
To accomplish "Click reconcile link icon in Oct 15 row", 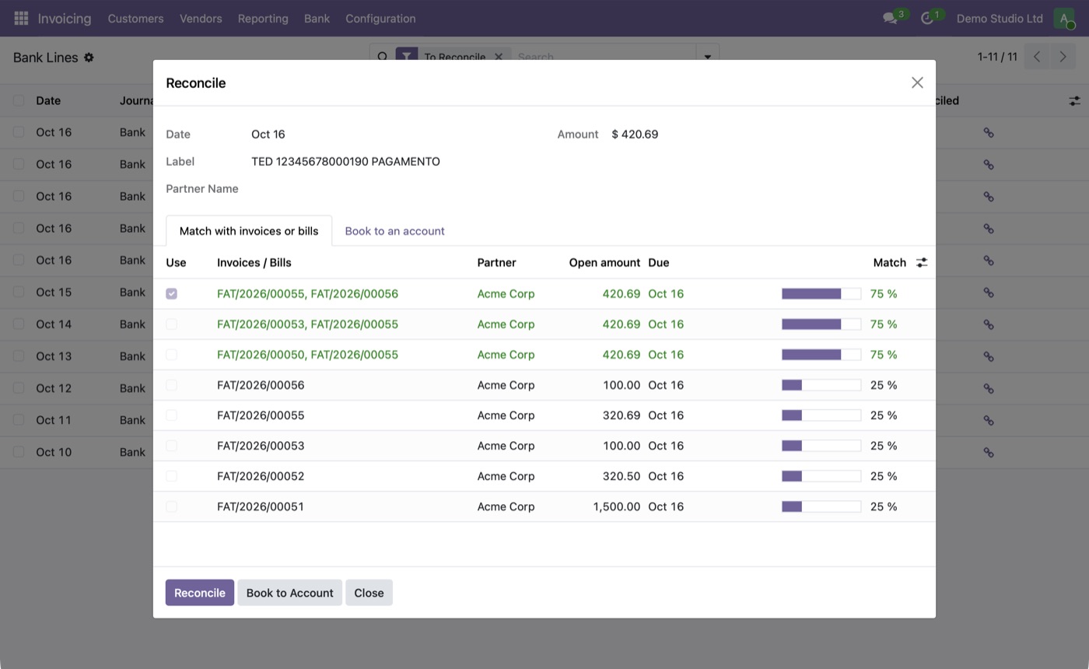I will pos(989,292).
